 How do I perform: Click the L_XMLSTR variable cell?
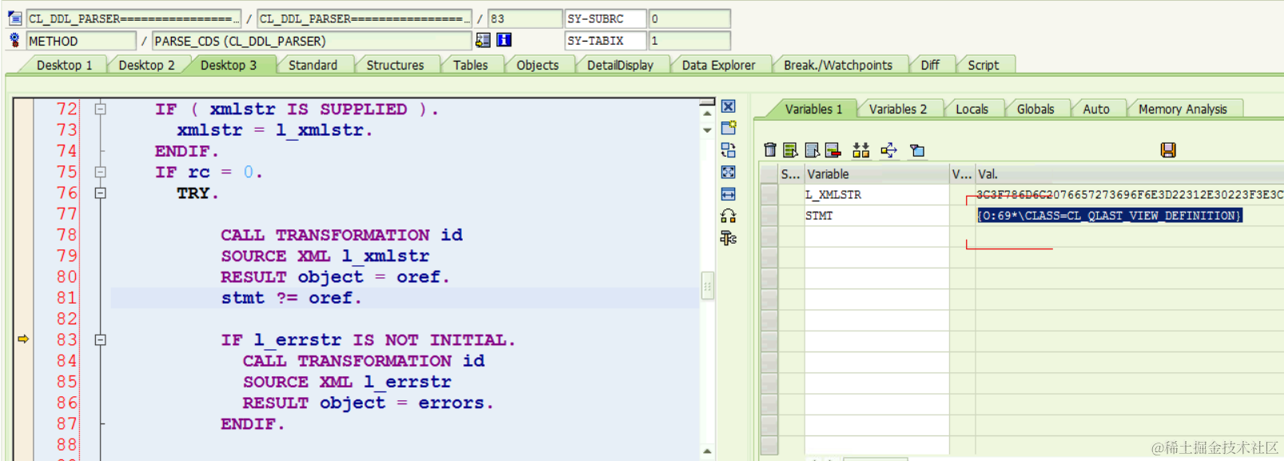(877, 195)
